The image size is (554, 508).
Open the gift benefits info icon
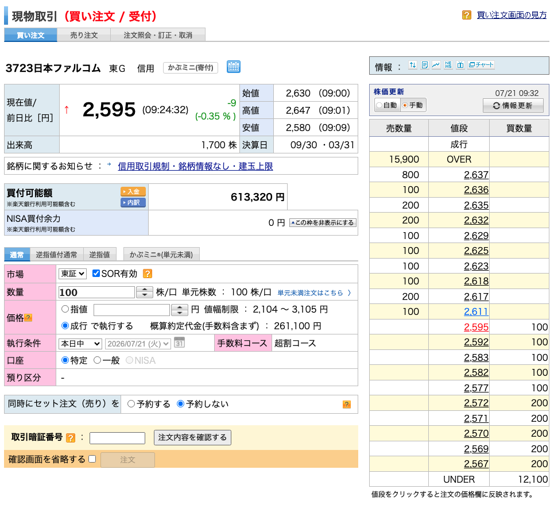pos(460,65)
